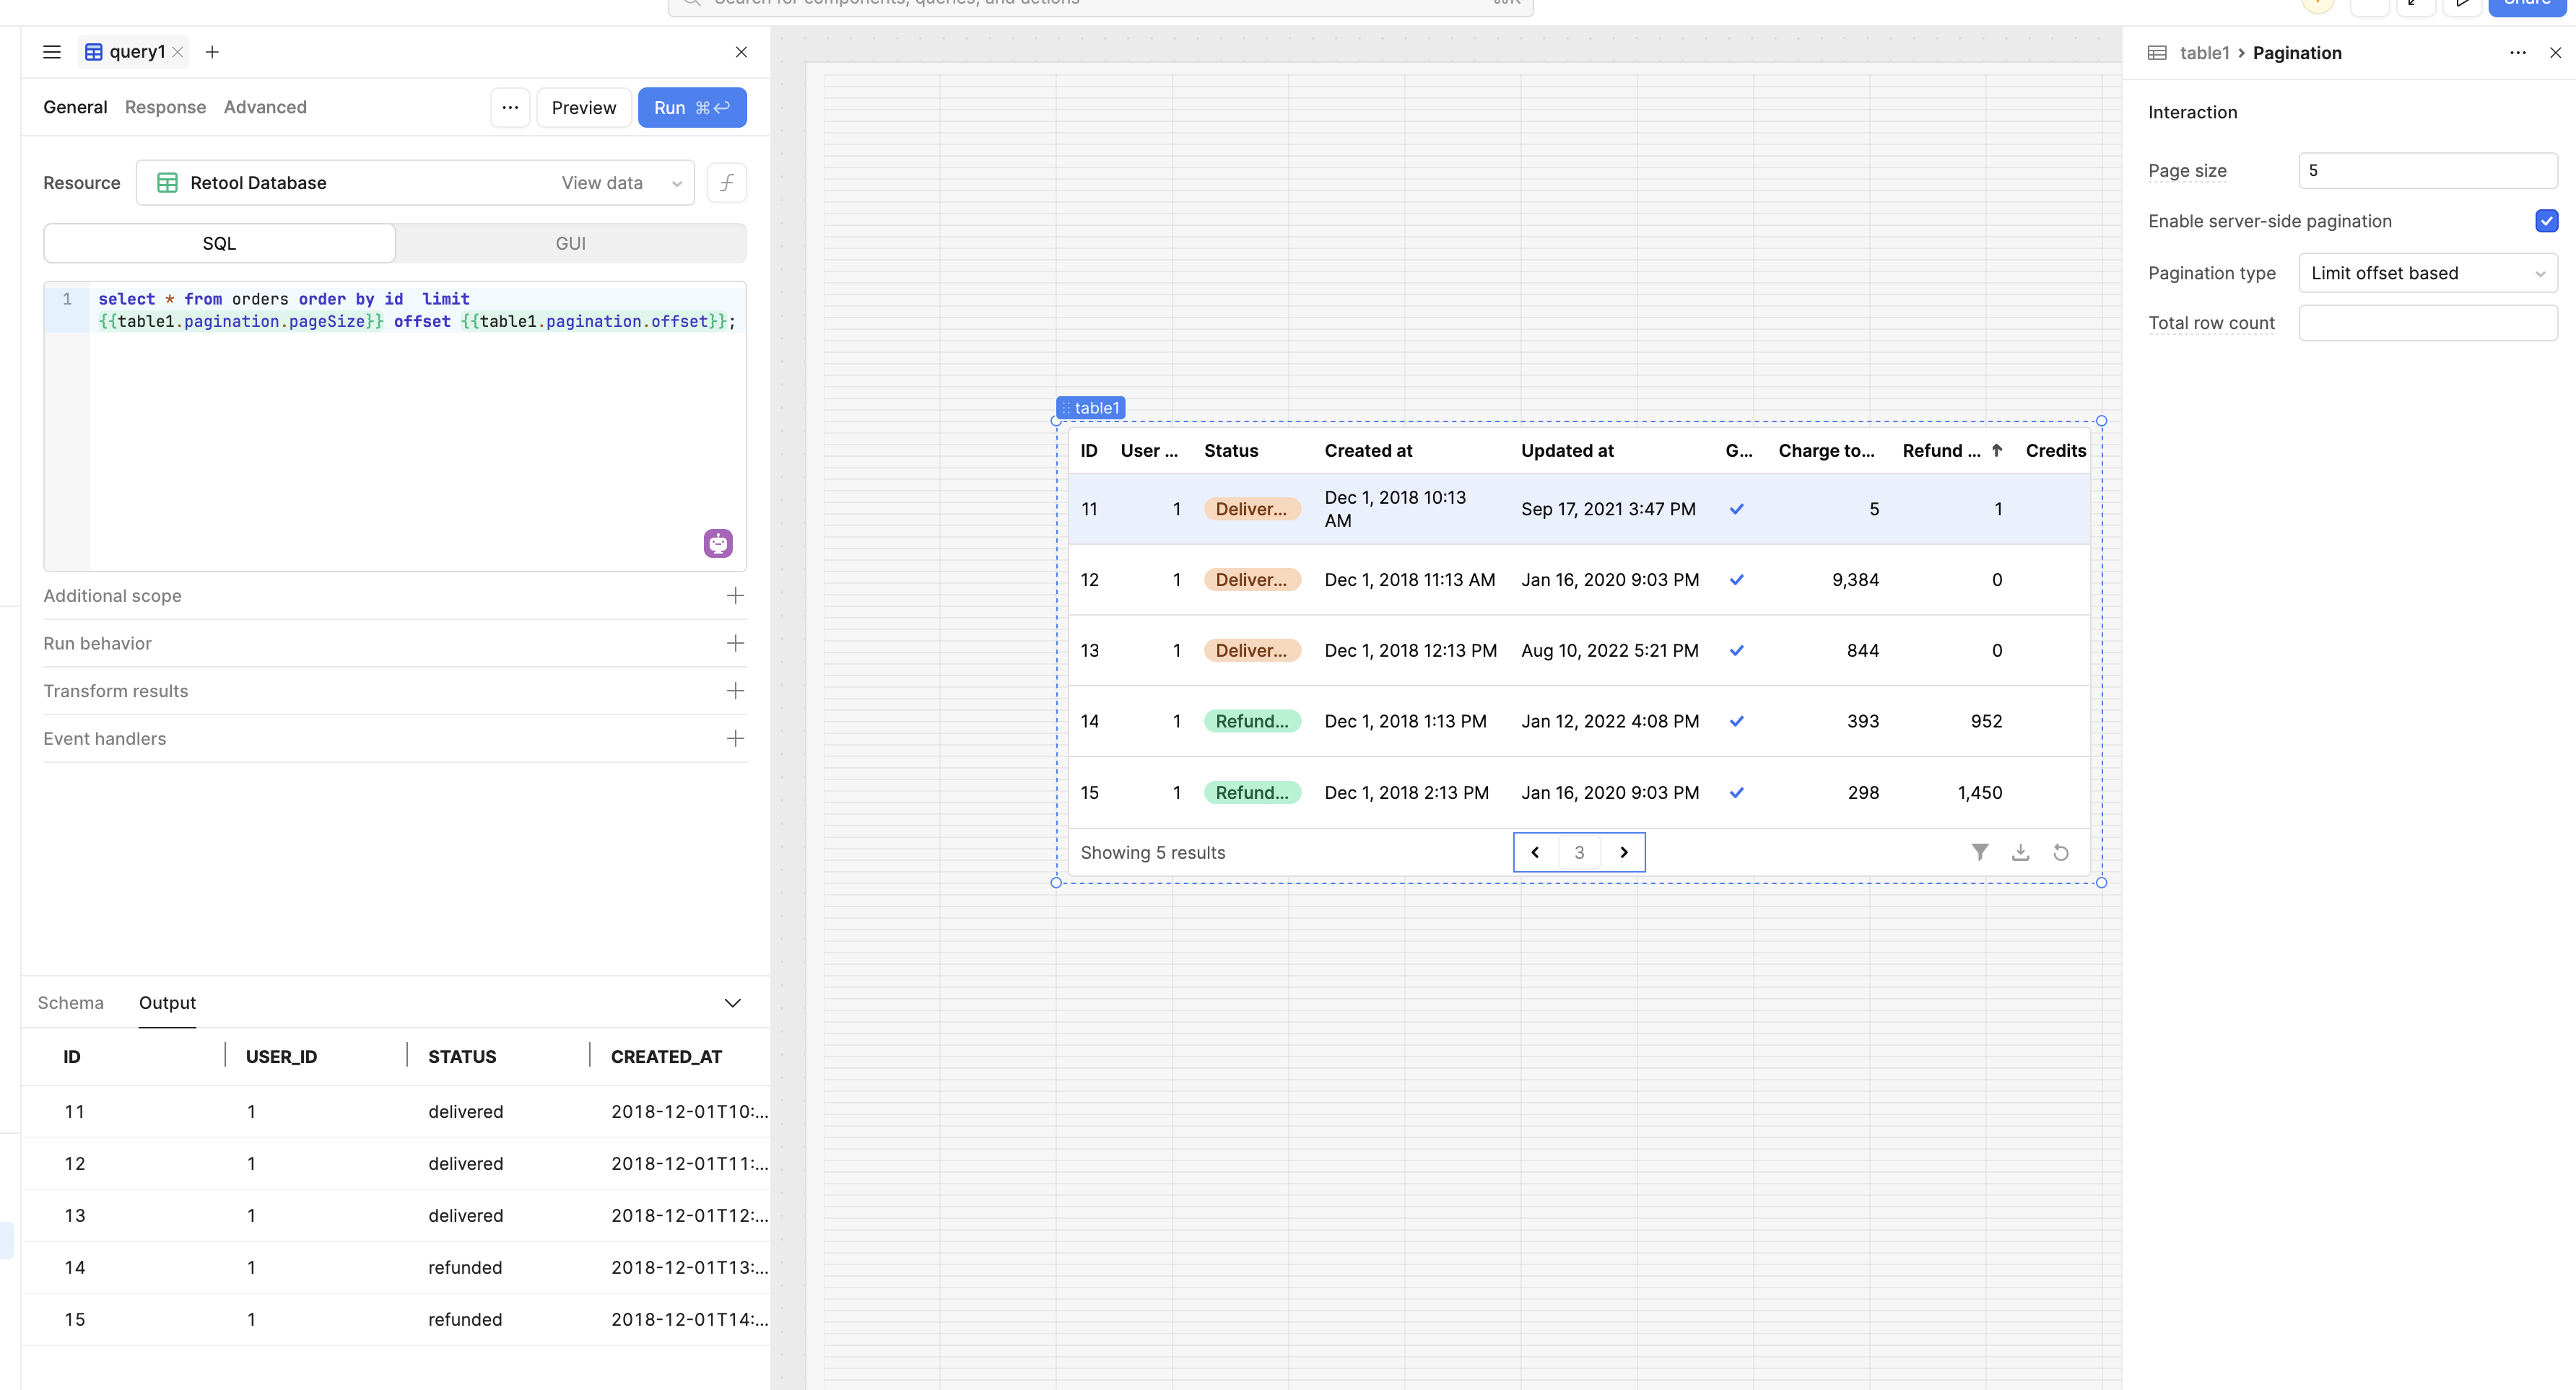Screen dimensions: 2576x1390
Task: Click the Preview button
Action: (583, 108)
